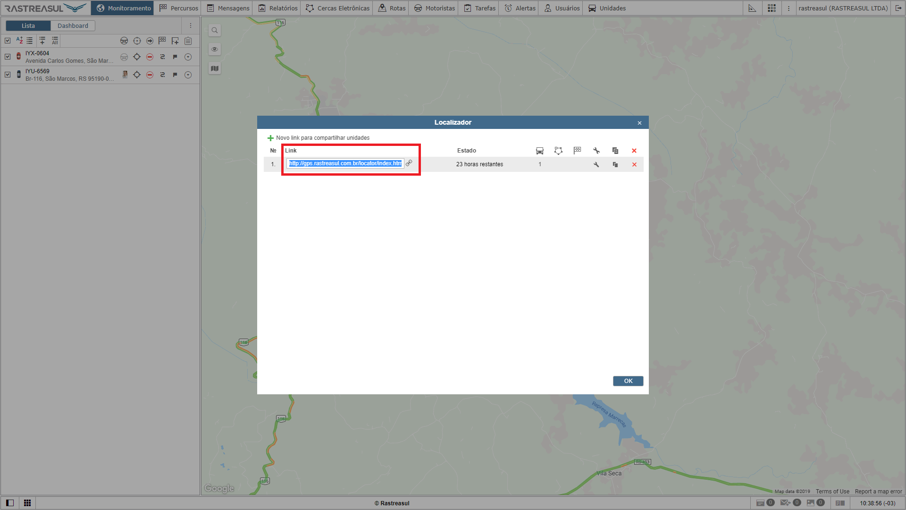
Task: Toggle the select-all units checkbox
Action: 8,41
